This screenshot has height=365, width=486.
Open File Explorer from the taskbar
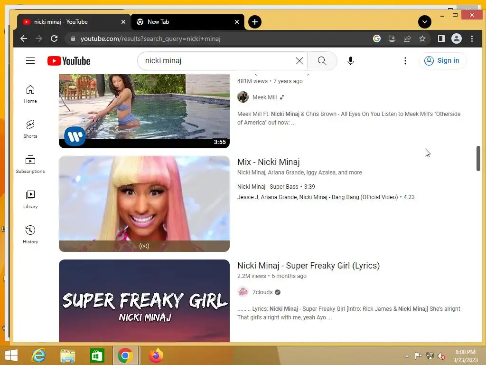(67, 355)
